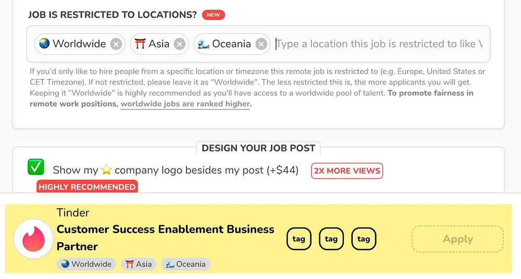The image size is (521, 279).
Task: Remove the Worldwide location tag
Action: pos(116,44)
